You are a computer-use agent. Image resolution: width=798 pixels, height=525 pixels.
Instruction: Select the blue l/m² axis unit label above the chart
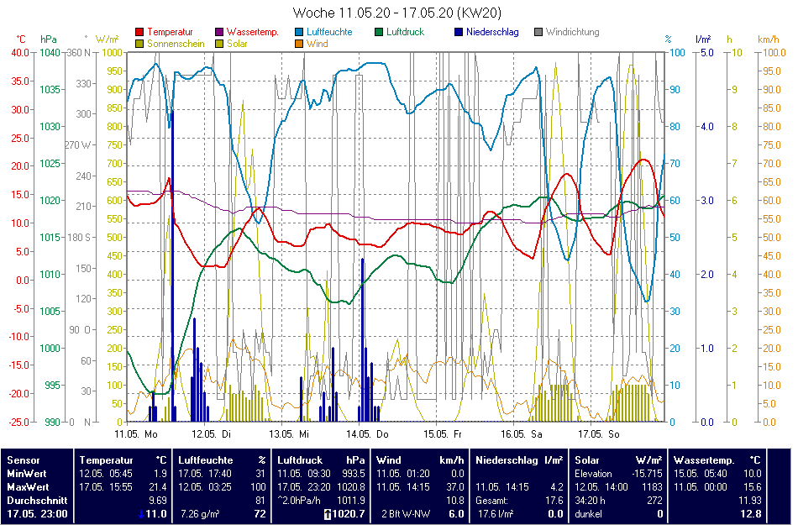[703, 39]
